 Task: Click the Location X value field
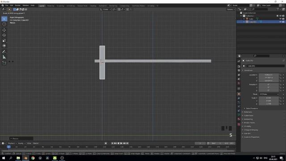tap(269, 75)
